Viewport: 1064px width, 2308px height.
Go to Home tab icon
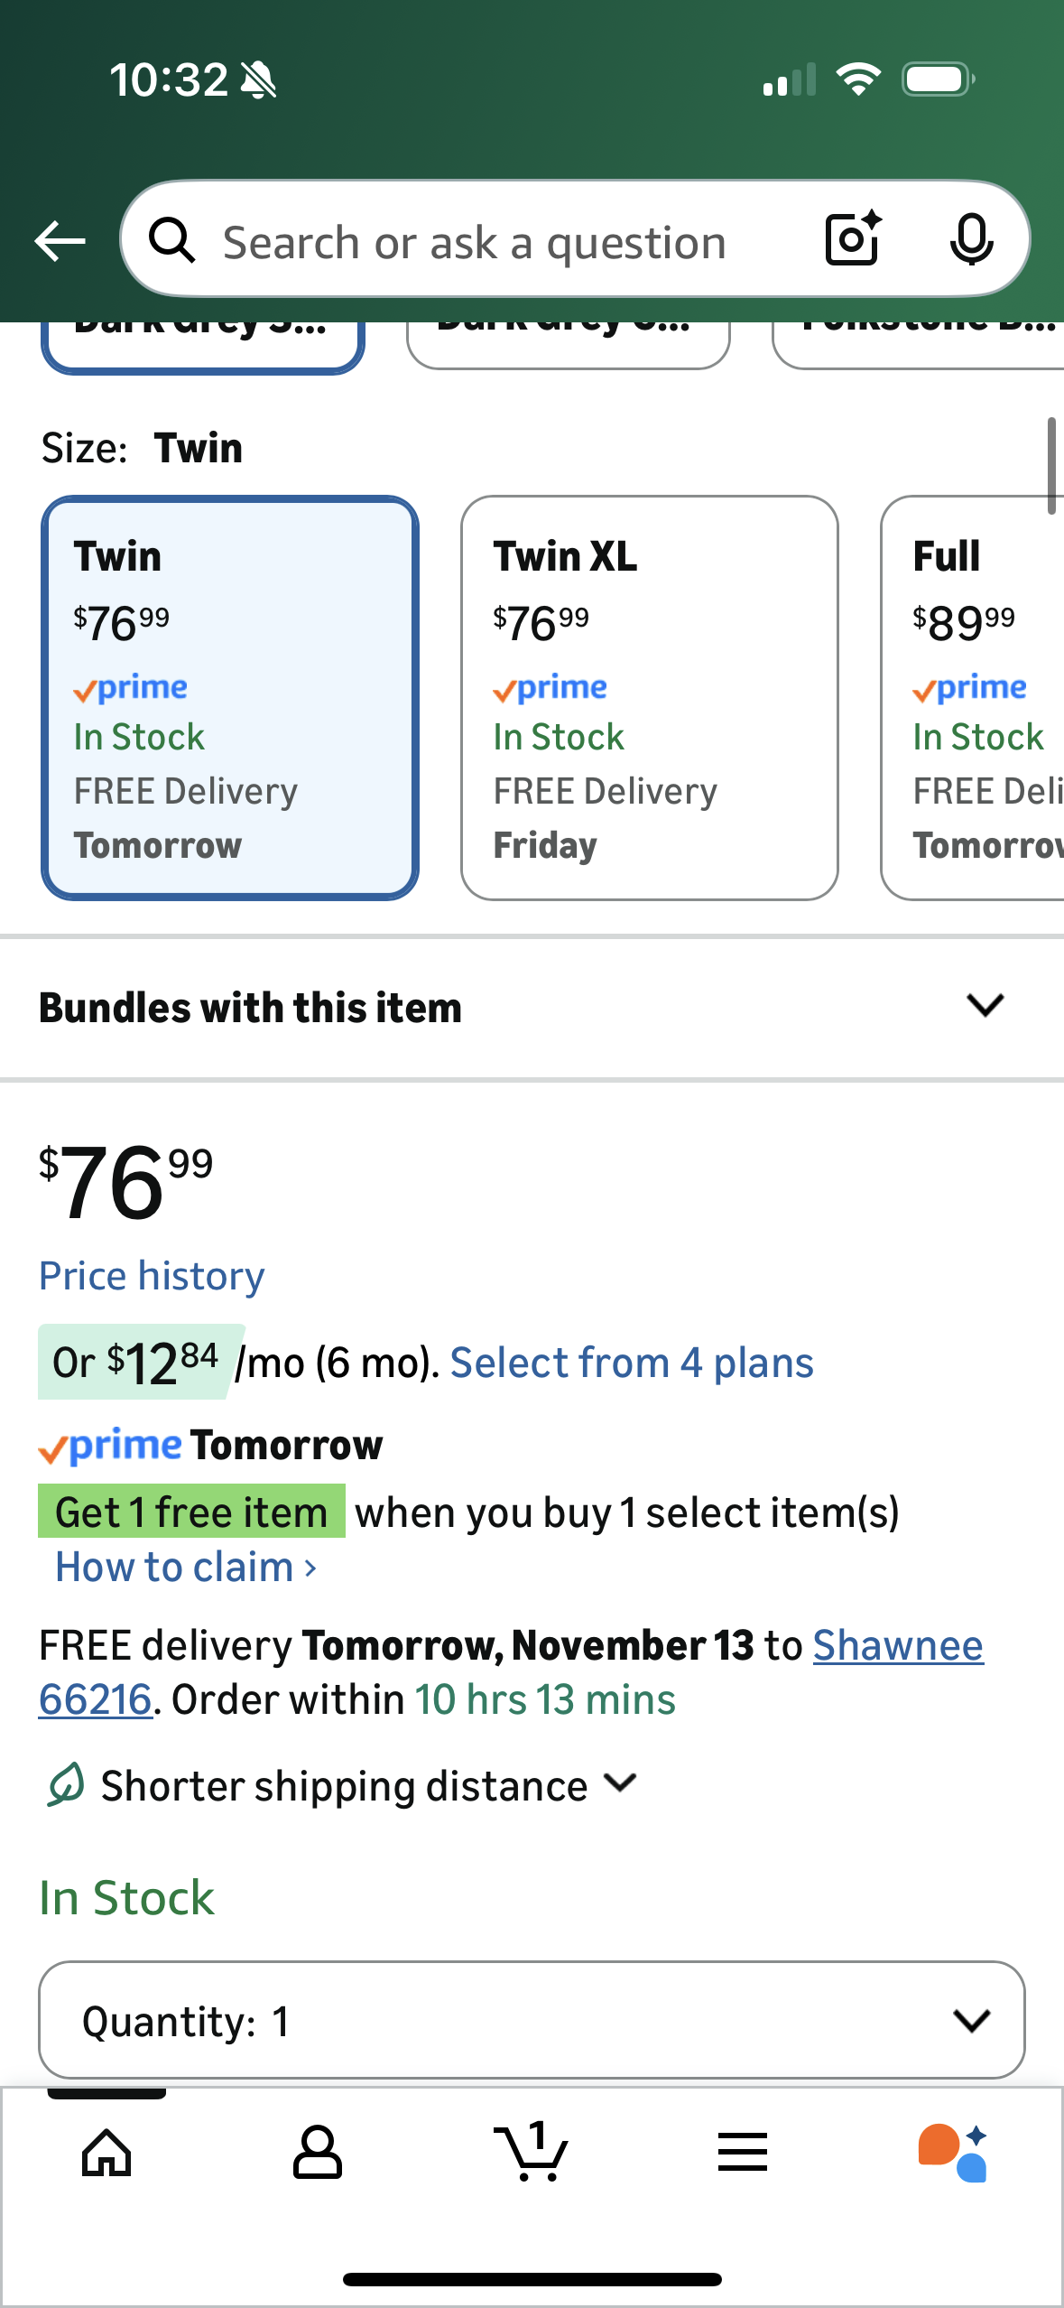pyautogui.click(x=106, y=2153)
